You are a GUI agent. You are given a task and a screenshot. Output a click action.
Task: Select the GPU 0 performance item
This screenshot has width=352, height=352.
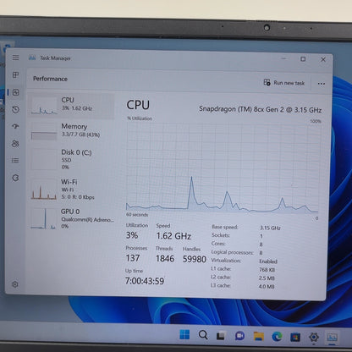click(x=71, y=218)
